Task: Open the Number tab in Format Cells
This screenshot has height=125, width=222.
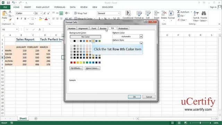Action: tap(72, 28)
